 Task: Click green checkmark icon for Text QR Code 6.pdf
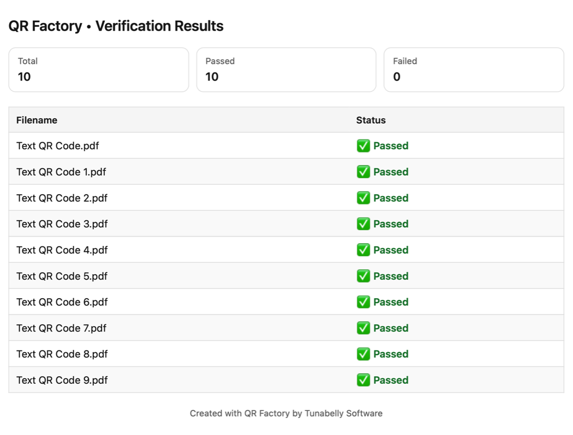[363, 302]
